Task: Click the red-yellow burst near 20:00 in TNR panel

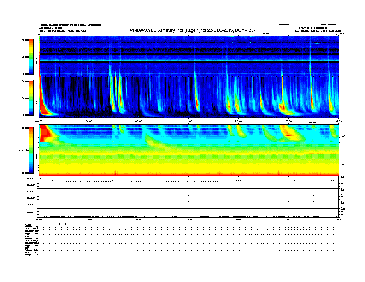Action: (x=289, y=134)
